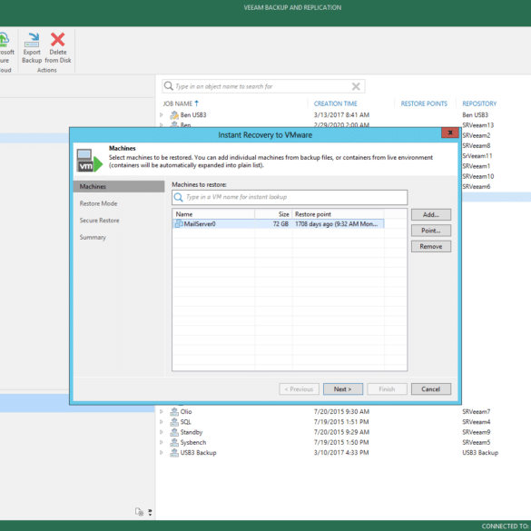
Task: Go to the Restore Mode wizard step
Action: pos(98,203)
